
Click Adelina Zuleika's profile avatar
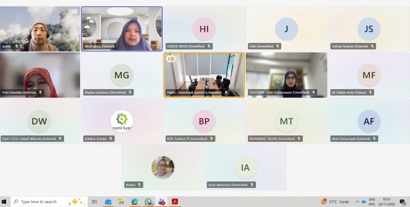coord(122,121)
